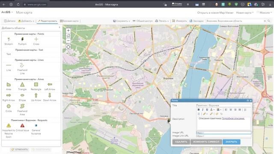Focus the Image URL input field
The width and height of the screenshot is (274, 154).
(223, 133)
